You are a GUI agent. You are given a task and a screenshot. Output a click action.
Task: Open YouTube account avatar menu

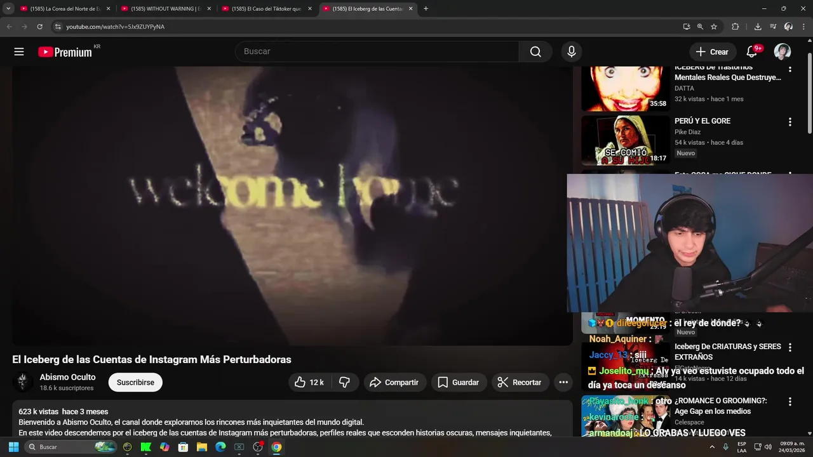783,51
